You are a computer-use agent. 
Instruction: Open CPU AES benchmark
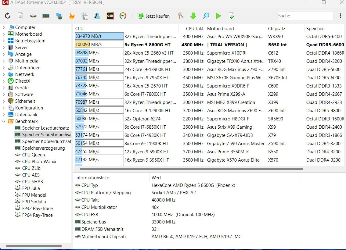tap(31, 175)
